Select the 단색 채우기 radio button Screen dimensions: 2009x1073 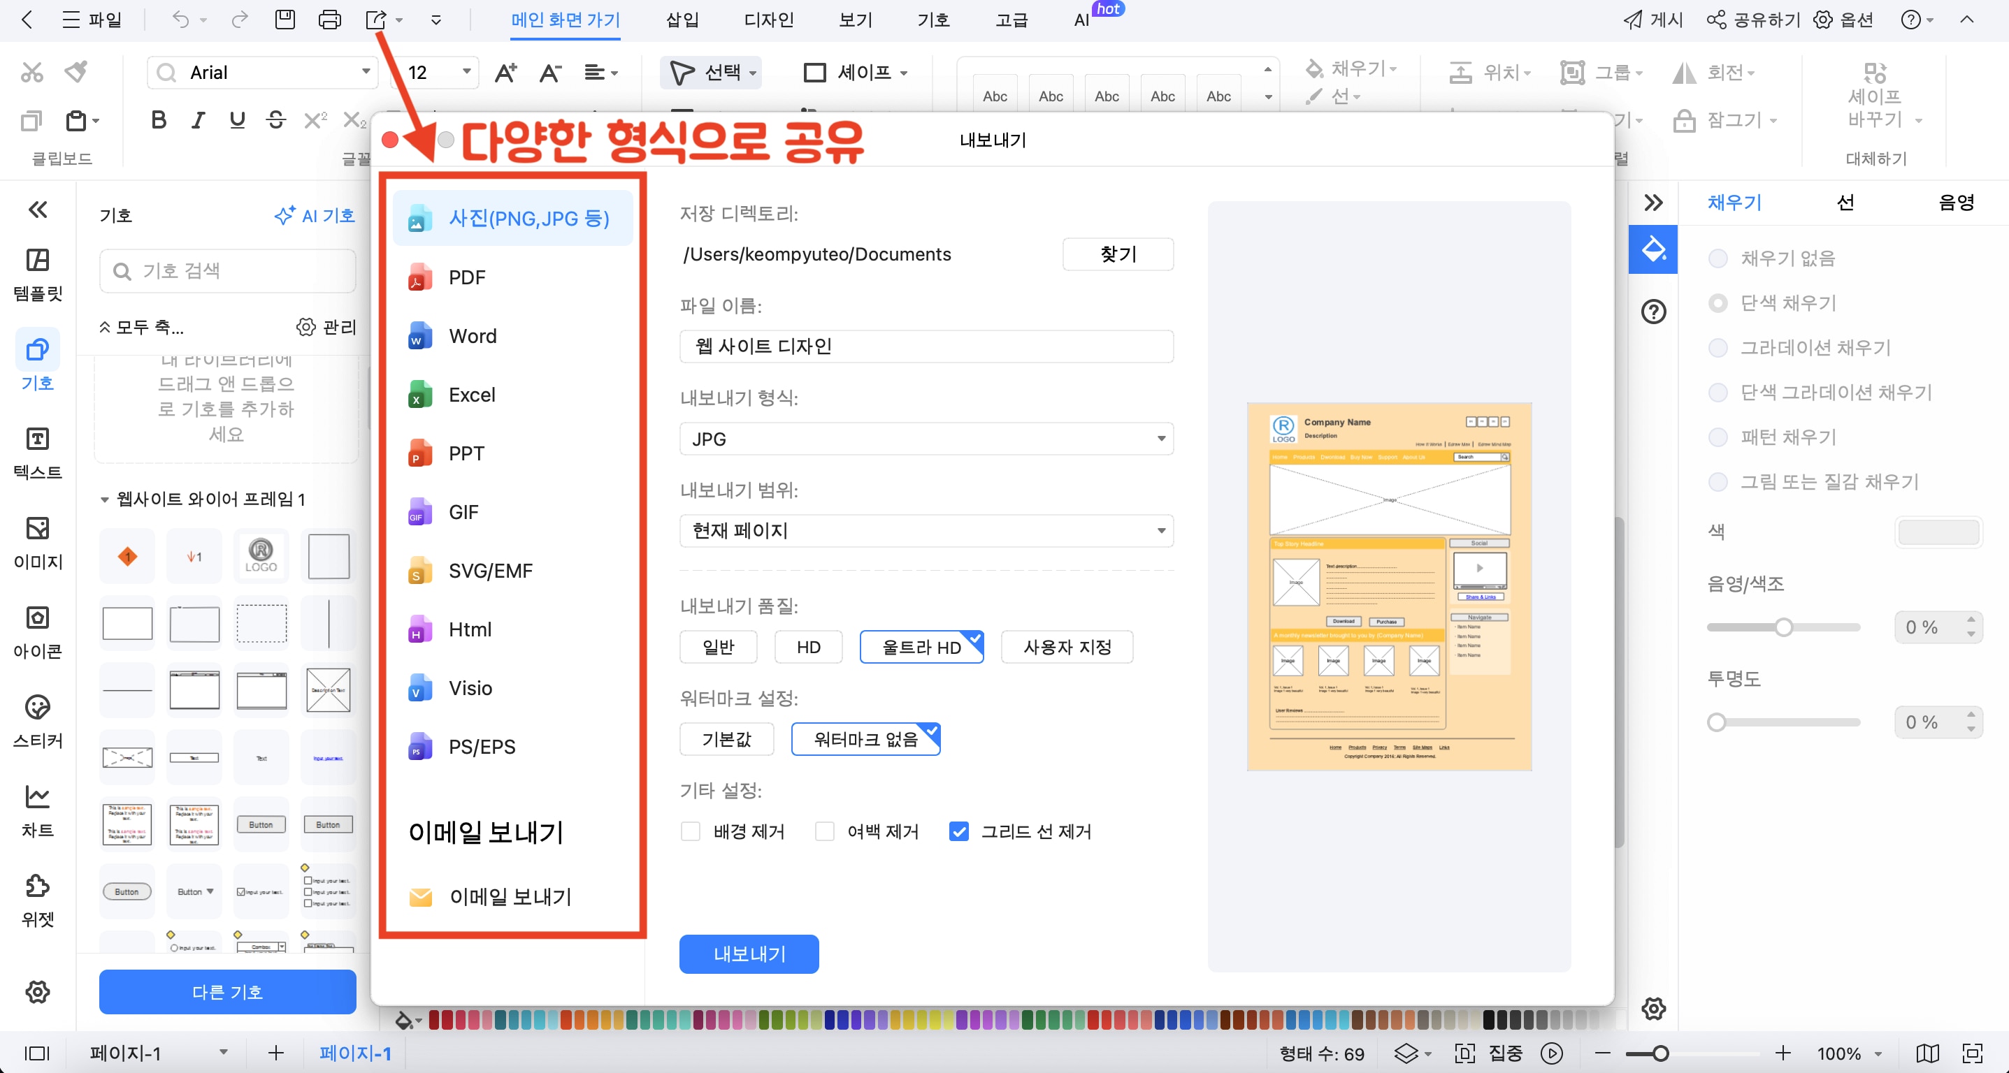1719,303
